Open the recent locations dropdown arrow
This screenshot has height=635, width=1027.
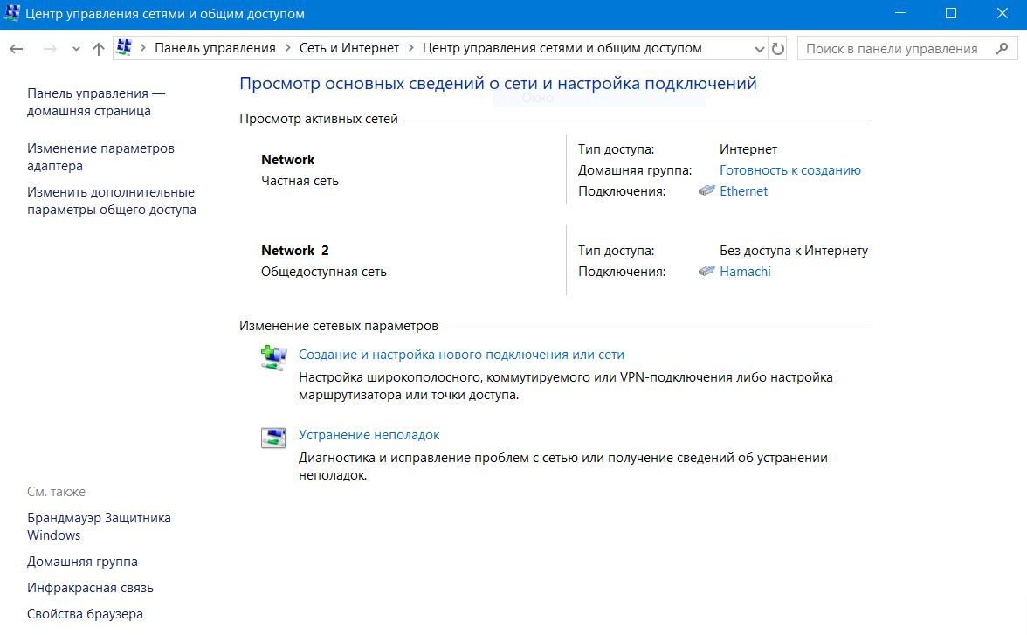76,49
